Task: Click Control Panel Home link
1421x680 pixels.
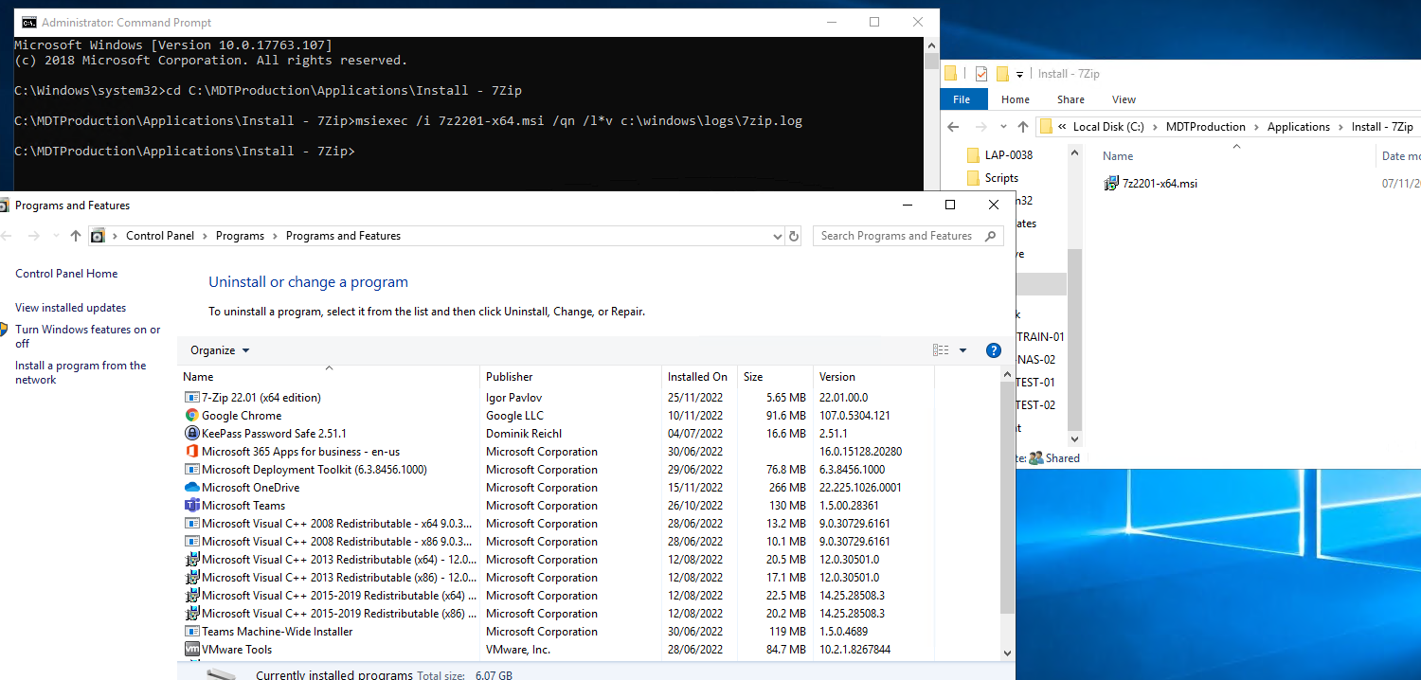Action: click(x=66, y=274)
